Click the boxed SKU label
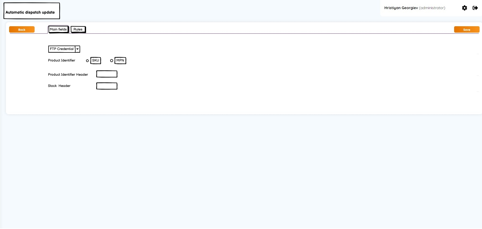This screenshot has height=229, width=482. click(96, 60)
